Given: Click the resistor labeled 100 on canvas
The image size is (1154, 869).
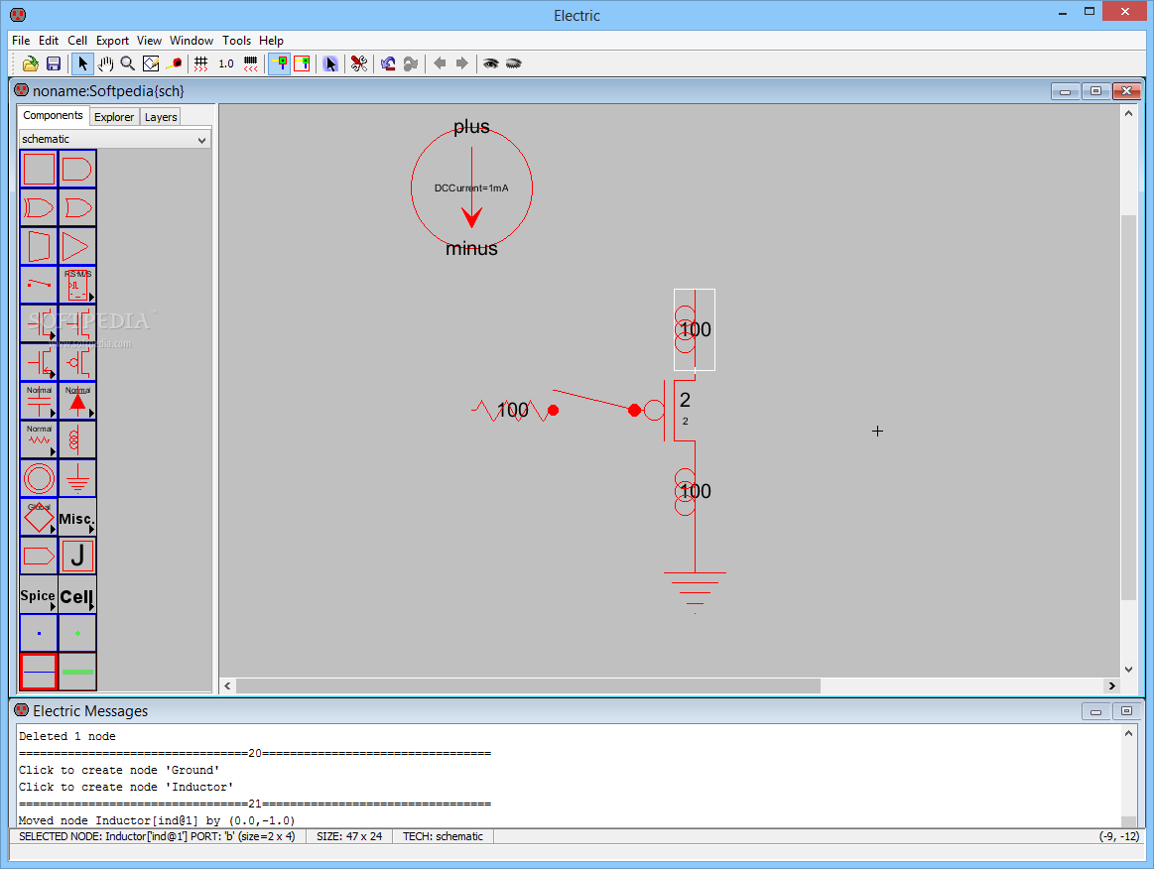Looking at the screenshot, I should coord(513,411).
